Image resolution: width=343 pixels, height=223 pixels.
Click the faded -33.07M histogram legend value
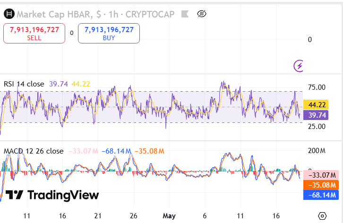click(x=83, y=151)
